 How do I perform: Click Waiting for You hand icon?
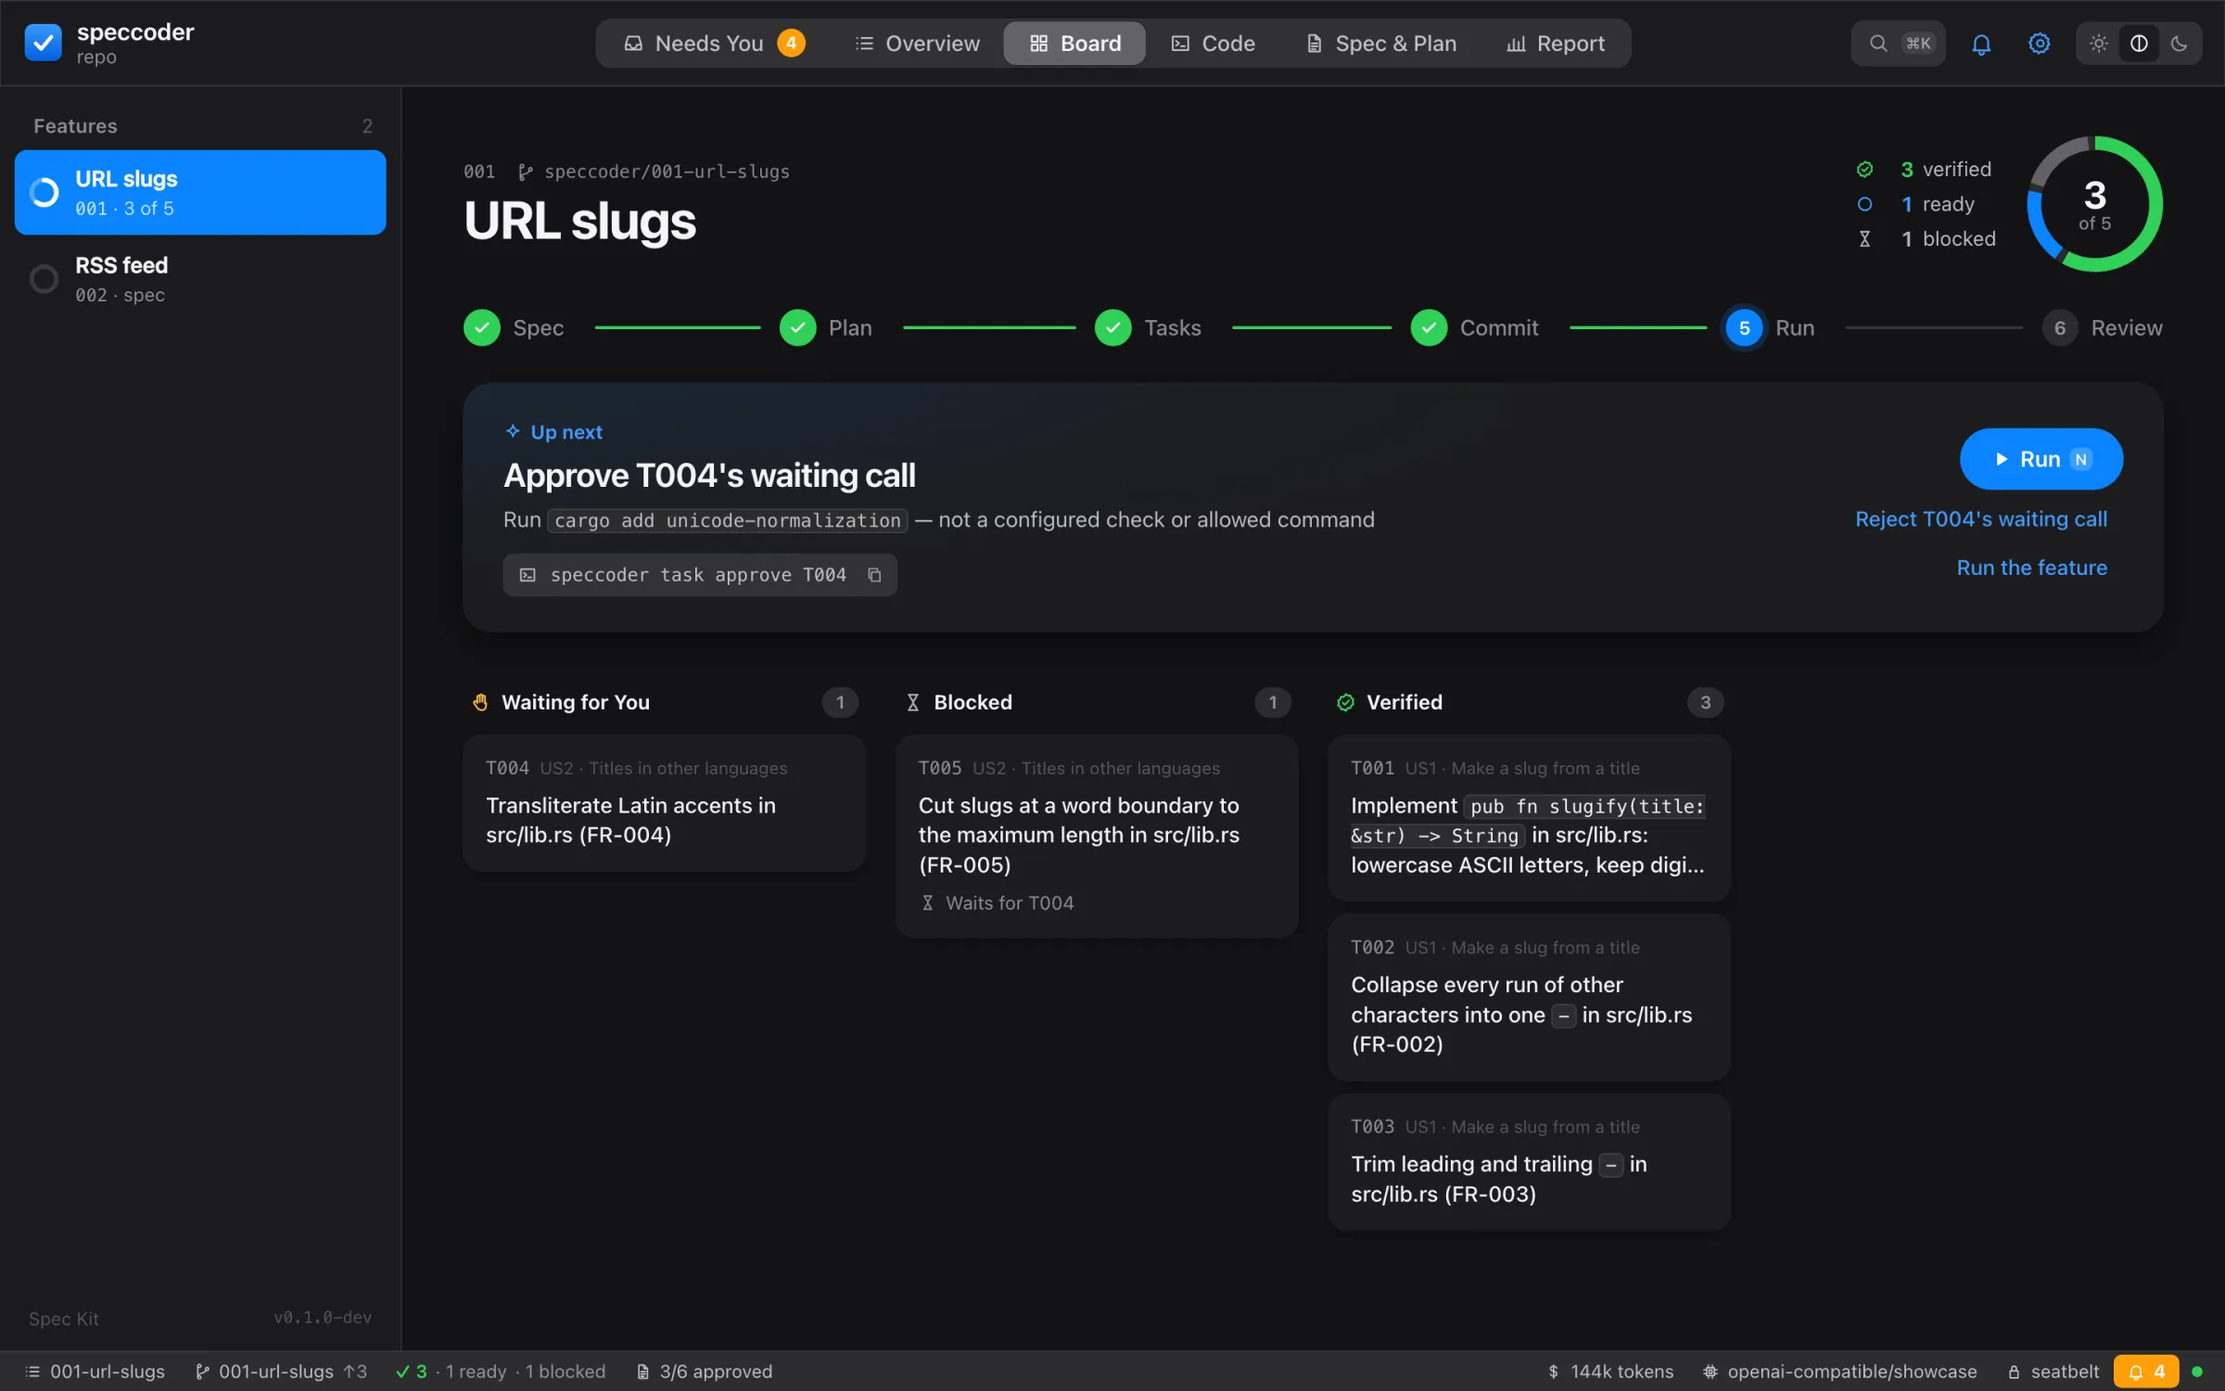click(x=480, y=702)
